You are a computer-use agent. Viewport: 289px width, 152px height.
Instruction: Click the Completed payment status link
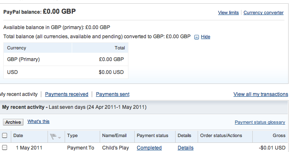[149, 147]
